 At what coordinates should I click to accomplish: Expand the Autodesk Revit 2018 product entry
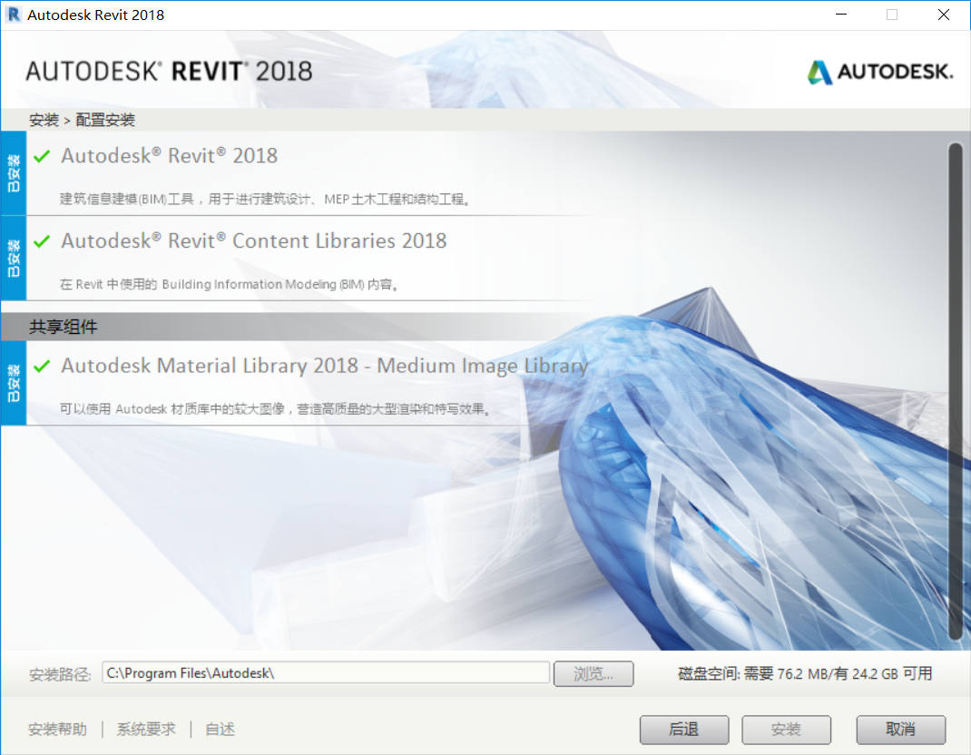169,156
